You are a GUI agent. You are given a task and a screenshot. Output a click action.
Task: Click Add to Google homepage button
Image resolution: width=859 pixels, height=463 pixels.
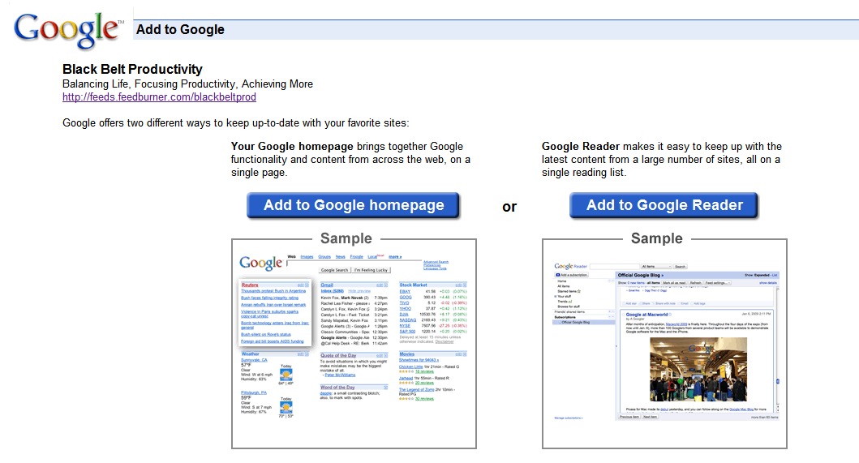click(354, 205)
